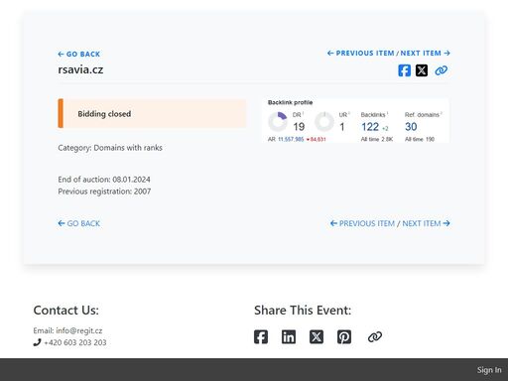Click the Bidding closed status banner
This screenshot has height=381, width=508.
pyautogui.click(x=152, y=113)
